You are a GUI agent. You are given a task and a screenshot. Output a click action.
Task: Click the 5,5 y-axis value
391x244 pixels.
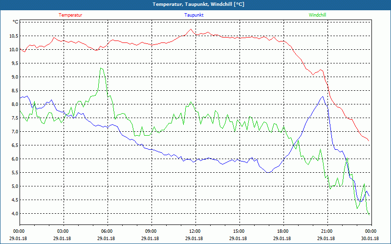point(15,173)
